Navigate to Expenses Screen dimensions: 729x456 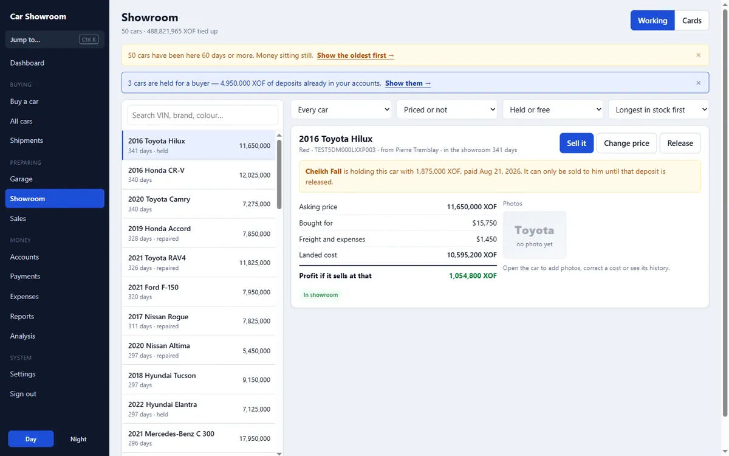click(x=55, y=297)
